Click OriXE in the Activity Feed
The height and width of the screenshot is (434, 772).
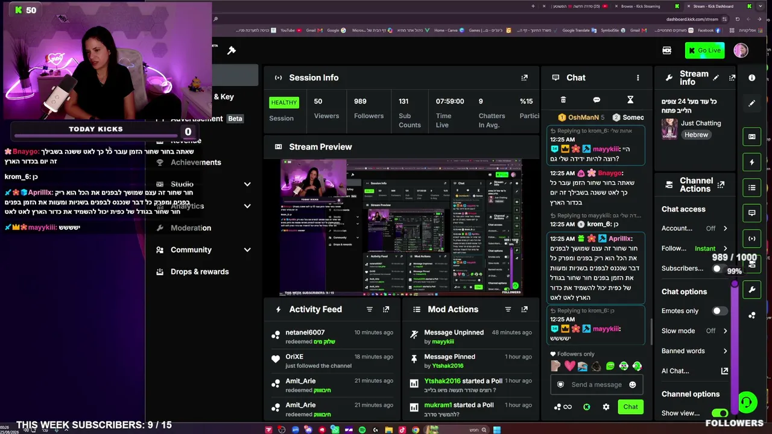[294, 357]
